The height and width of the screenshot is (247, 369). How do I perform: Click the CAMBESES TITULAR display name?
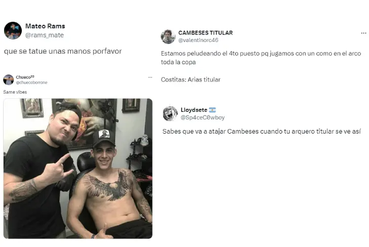(205, 33)
